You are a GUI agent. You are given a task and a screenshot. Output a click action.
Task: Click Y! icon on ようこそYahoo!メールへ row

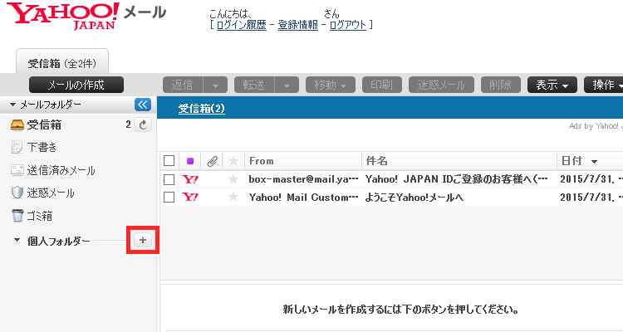pyautogui.click(x=190, y=197)
